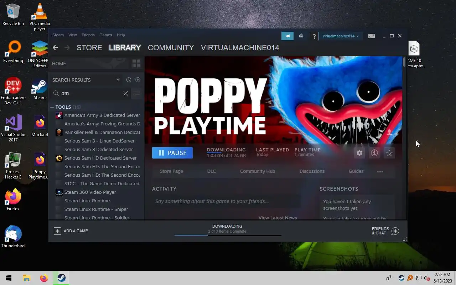
Task: Open the Steam desktop shortcut
Action: [x=40, y=88]
